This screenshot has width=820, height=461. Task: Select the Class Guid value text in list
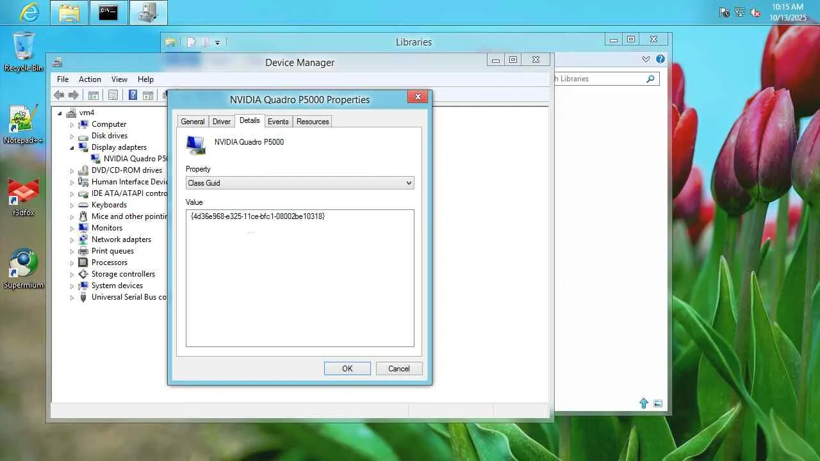coord(258,216)
